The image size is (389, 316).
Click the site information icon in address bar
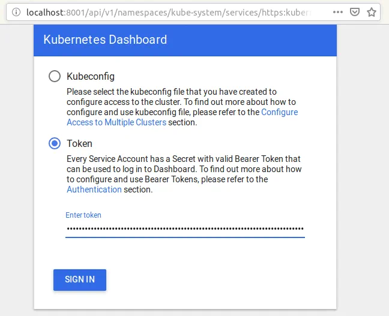point(15,12)
